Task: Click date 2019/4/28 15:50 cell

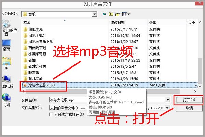Action: 124,79
